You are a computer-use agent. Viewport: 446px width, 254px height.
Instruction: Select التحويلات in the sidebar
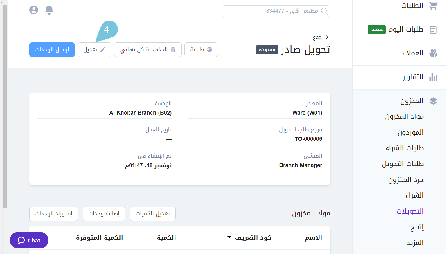(411, 211)
